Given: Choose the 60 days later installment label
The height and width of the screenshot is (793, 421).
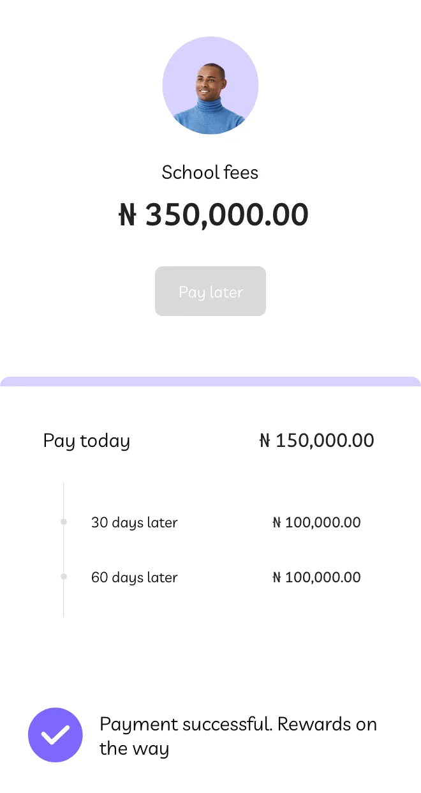Looking at the screenshot, I should click(134, 578).
